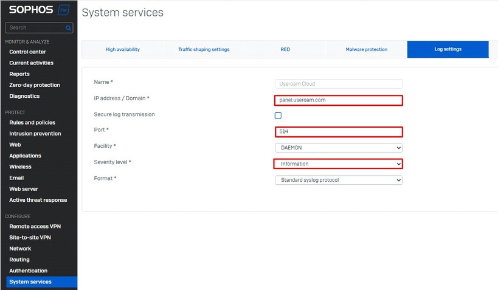Viewport: 498px width, 290px height.
Task: Select System services in the sidebar
Action: click(x=41, y=282)
